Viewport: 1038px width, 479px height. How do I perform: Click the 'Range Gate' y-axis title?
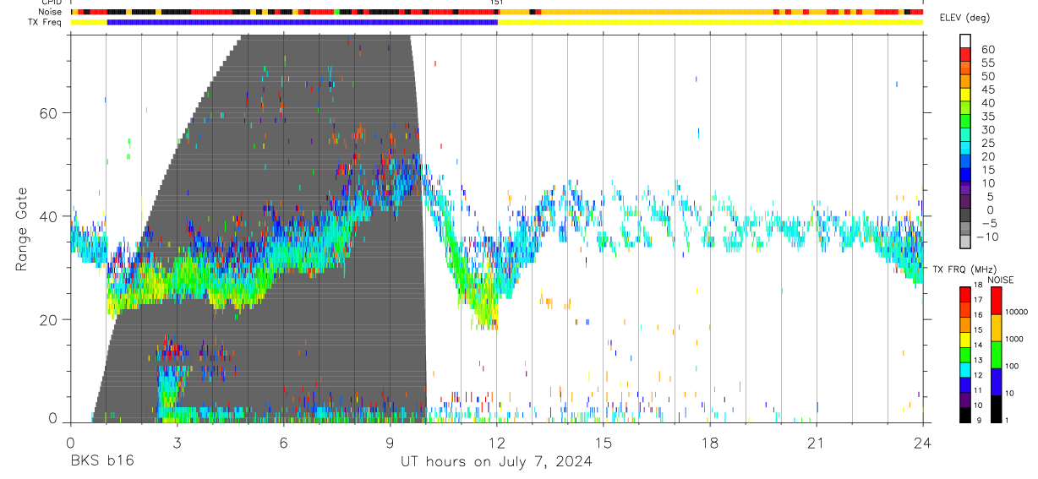coord(21,229)
